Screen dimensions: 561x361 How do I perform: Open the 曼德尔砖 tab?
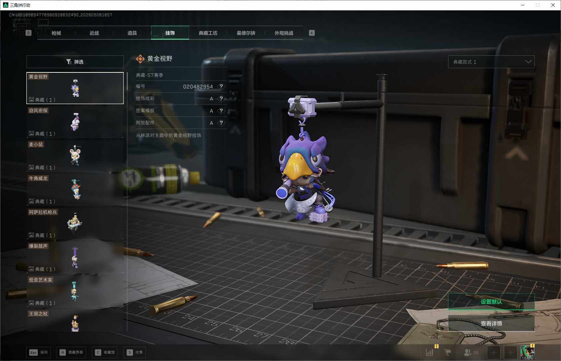coord(246,33)
